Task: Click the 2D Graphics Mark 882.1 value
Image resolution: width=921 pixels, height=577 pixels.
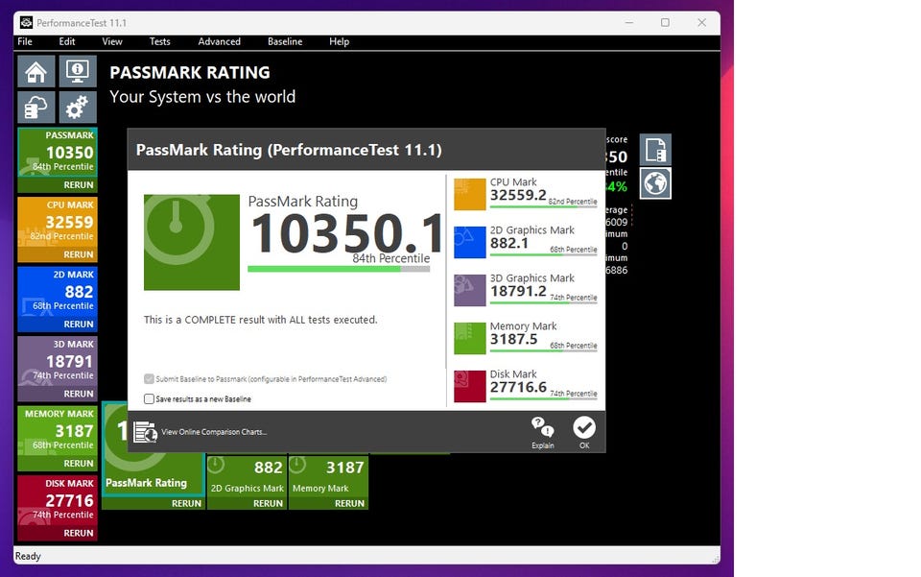Action: pos(509,243)
